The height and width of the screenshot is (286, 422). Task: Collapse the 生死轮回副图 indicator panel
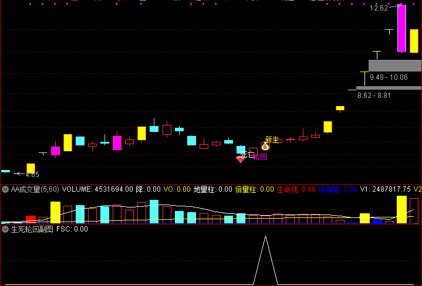click(x=5, y=229)
